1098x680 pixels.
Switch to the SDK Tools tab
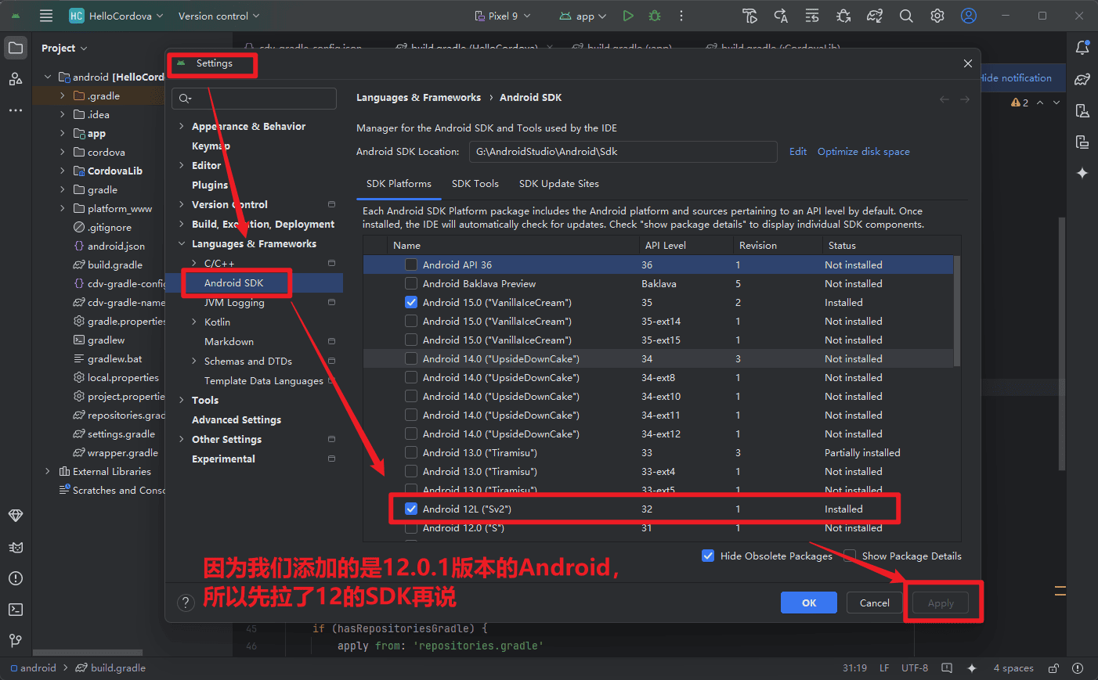point(475,184)
